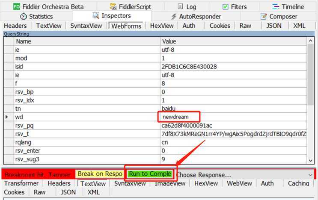
Task: Open the response JSON tab
Action: pyautogui.click(x=68, y=192)
